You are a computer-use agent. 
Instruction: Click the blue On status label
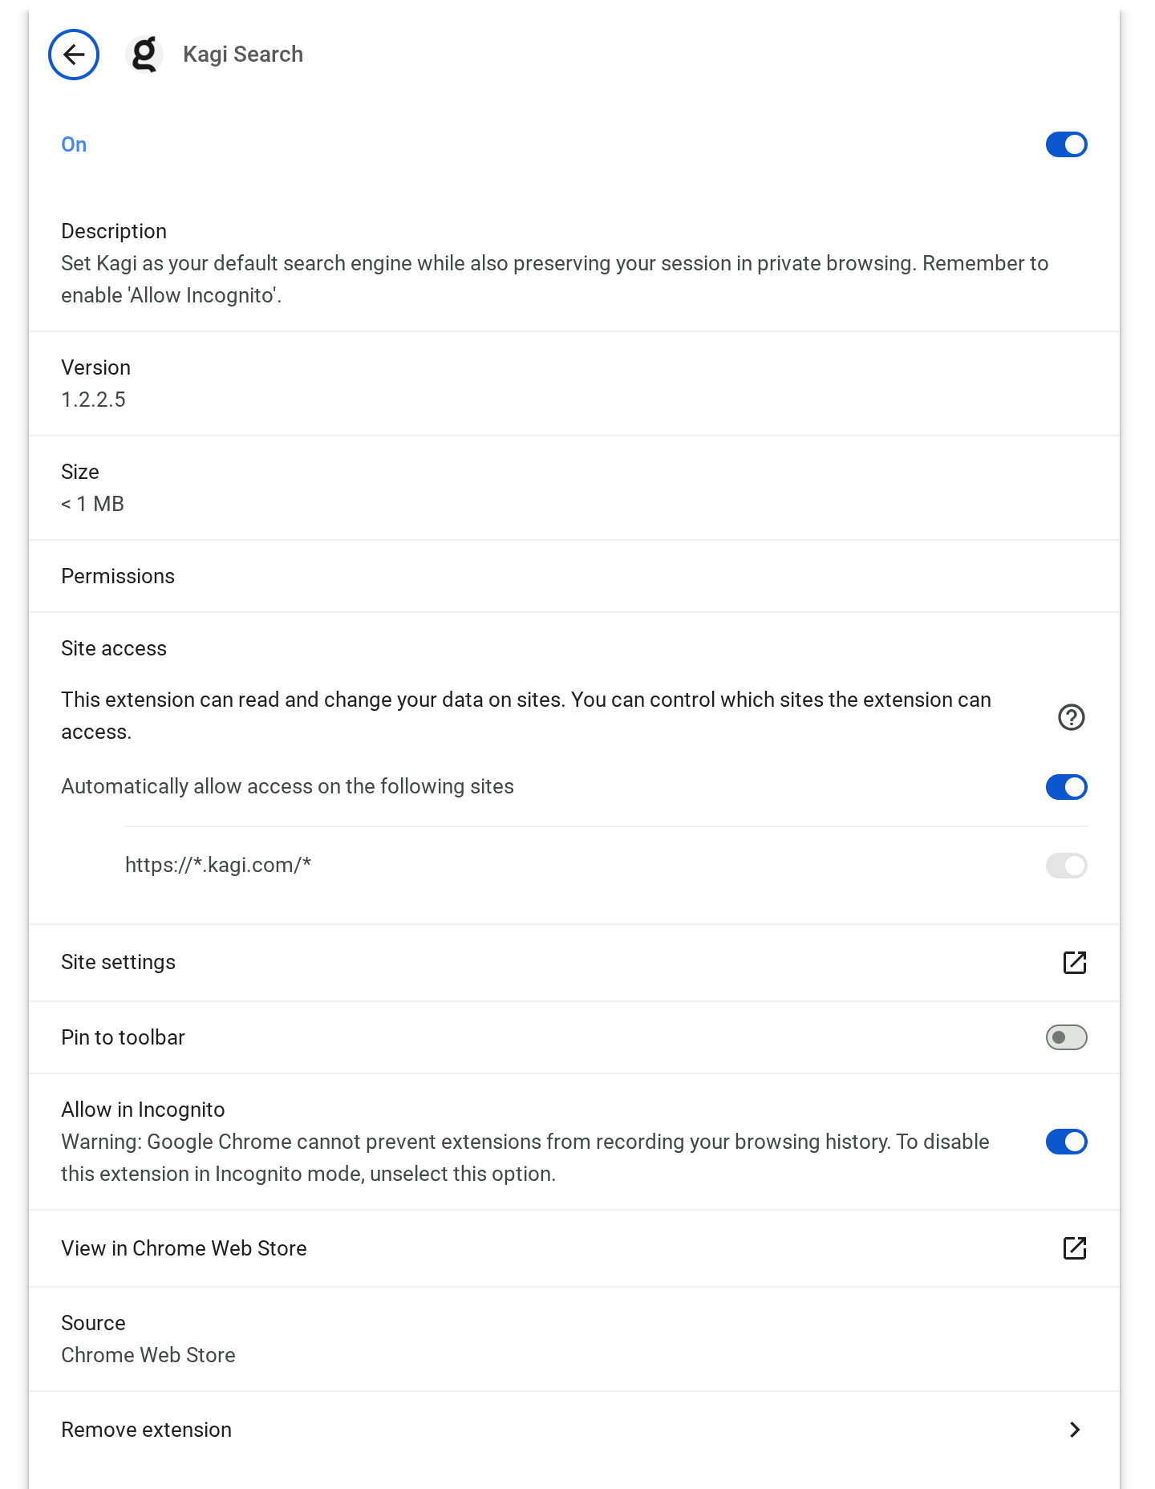tap(74, 144)
